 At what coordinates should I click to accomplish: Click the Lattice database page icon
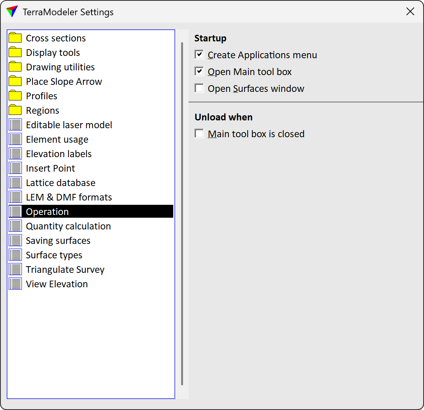click(15, 183)
